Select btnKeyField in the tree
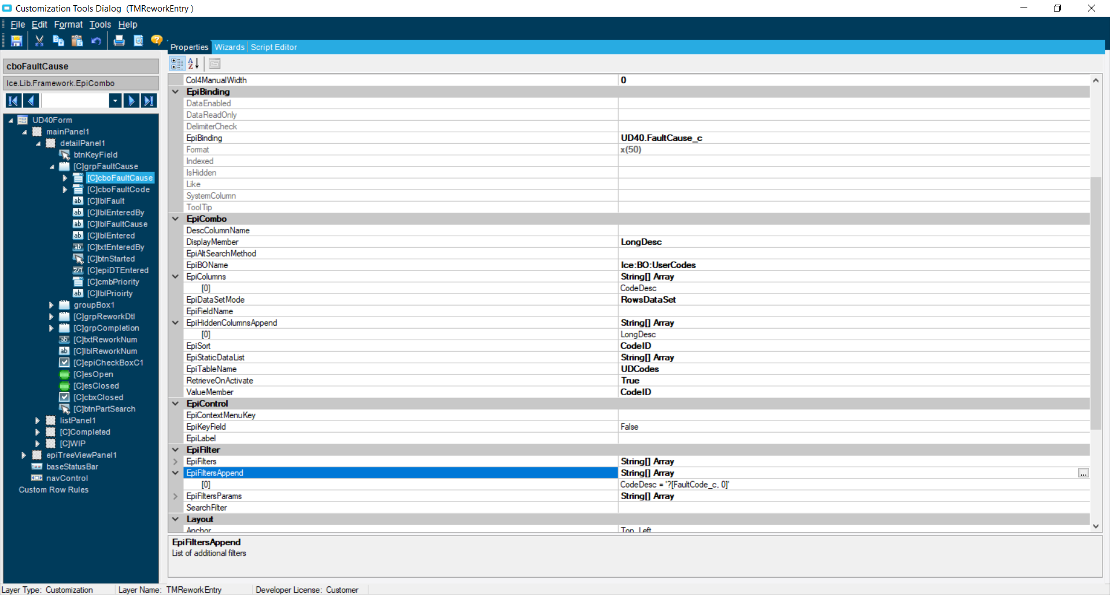 tap(95, 155)
